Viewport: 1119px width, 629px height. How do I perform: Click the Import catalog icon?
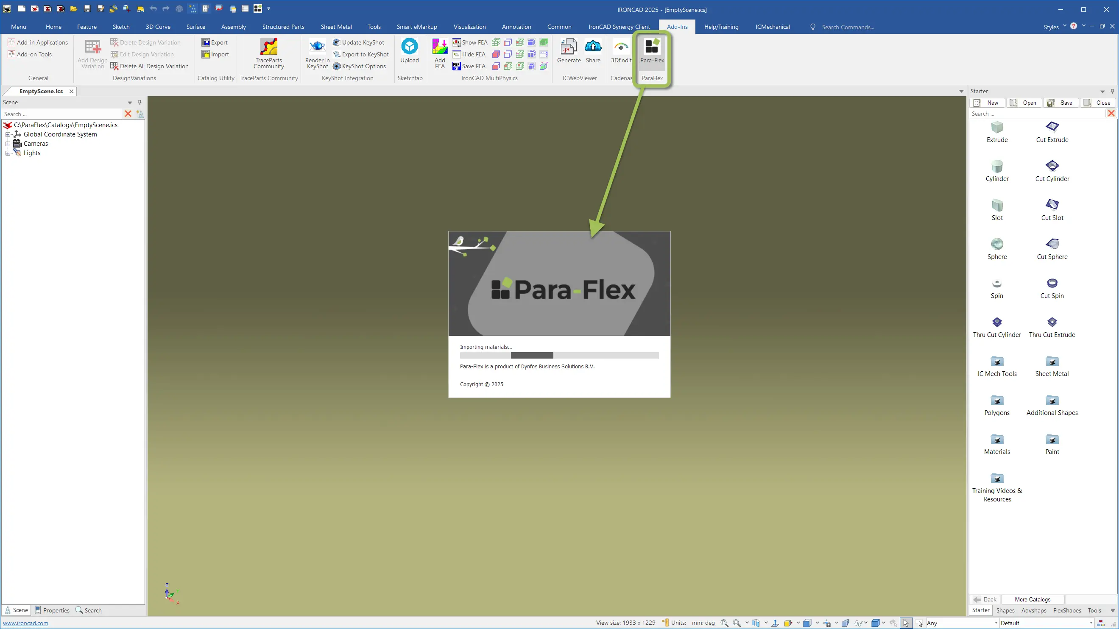point(205,54)
